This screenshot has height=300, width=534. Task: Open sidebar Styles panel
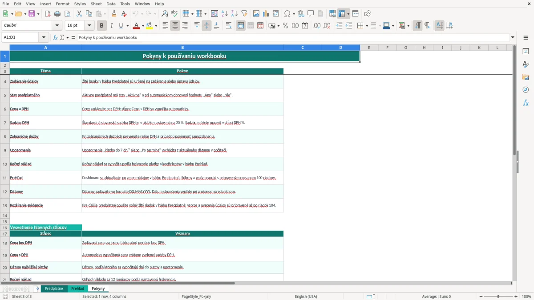pyautogui.click(x=526, y=64)
